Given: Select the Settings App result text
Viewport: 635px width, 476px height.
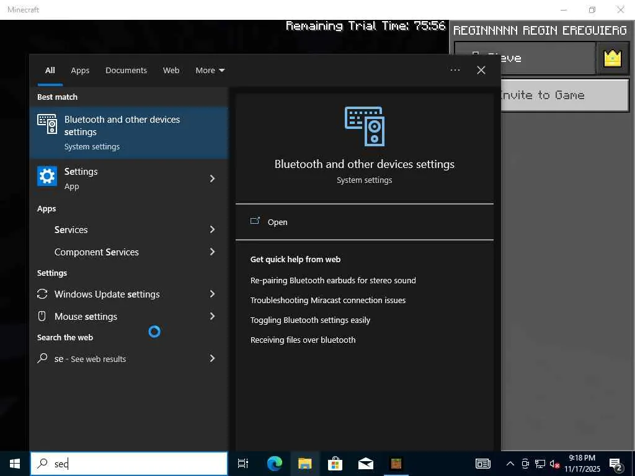Looking at the screenshot, I should pos(81,178).
